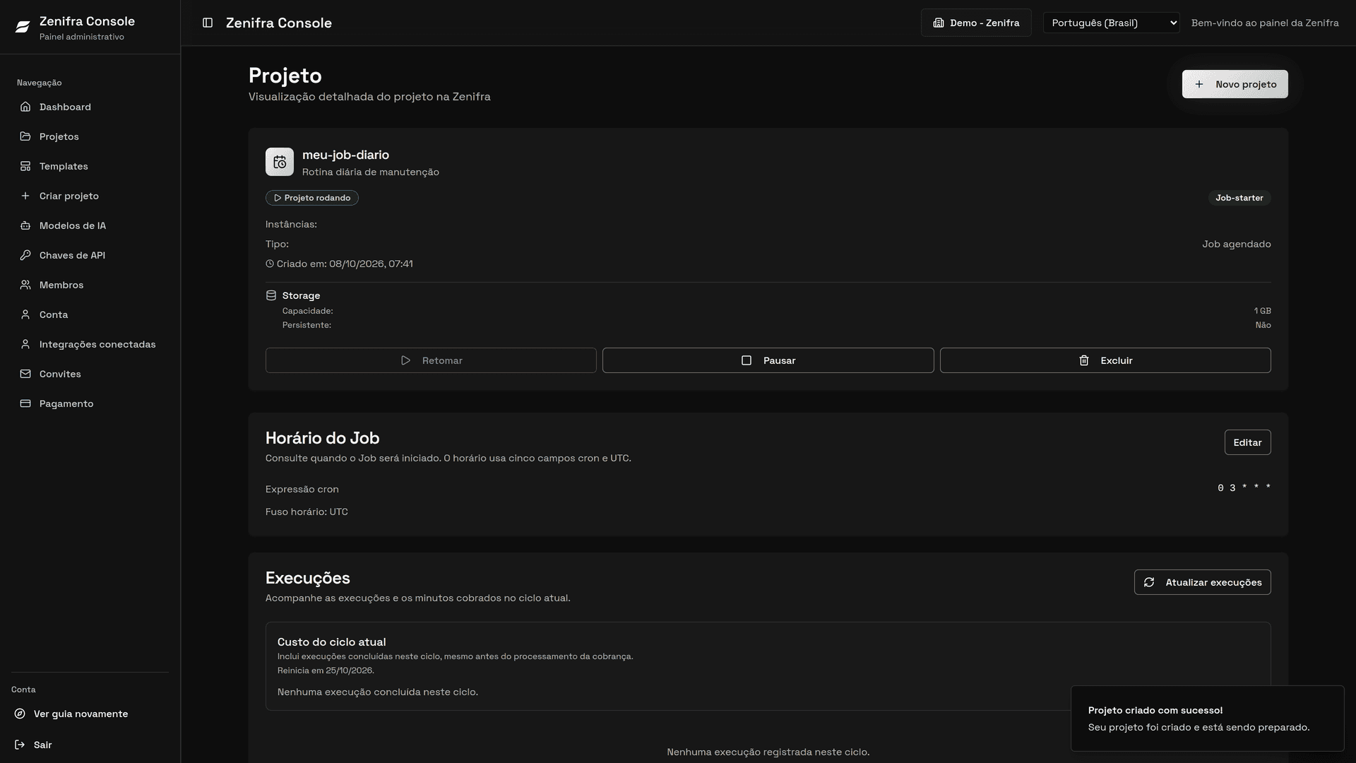
Task: Open the Português (Brasil) language dropdown
Action: click(1111, 23)
